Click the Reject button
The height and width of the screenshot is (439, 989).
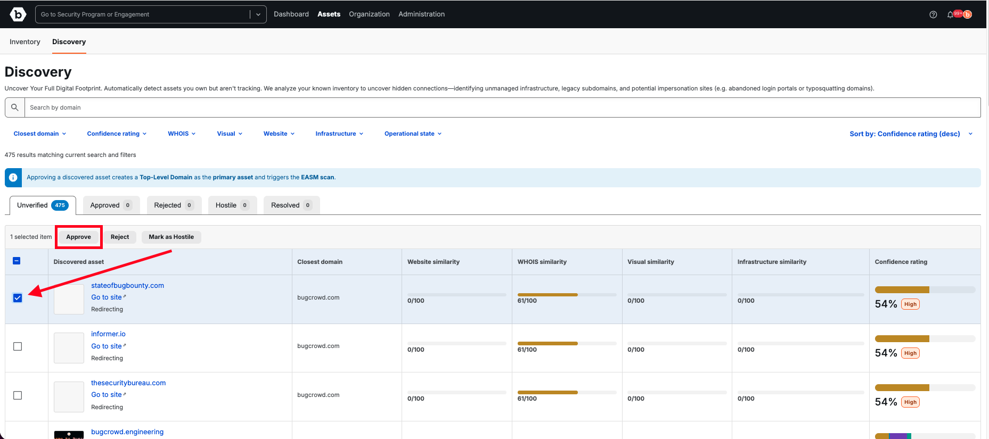tap(120, 237)
